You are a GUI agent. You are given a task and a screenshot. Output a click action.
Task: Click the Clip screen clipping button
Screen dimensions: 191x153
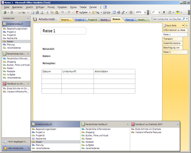(x=107, y=12)
